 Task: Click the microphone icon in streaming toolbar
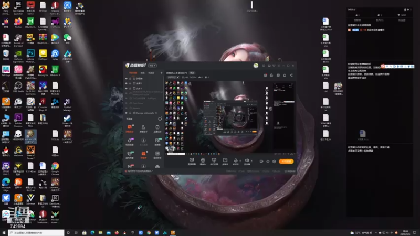tap(236, 161)
